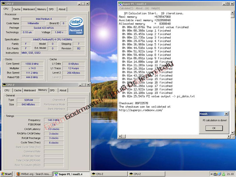Click Code Name value Willamette
The width and height of the screenshot is (236, 177).
click(x=33, y=23)
